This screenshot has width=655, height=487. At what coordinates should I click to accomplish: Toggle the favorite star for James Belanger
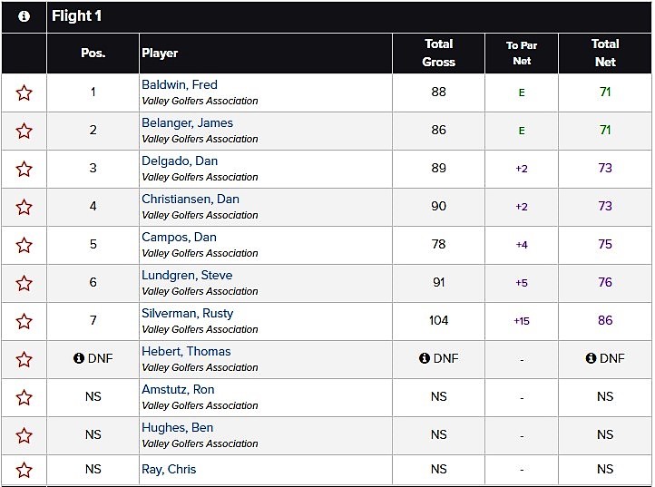tap(24, 131)
